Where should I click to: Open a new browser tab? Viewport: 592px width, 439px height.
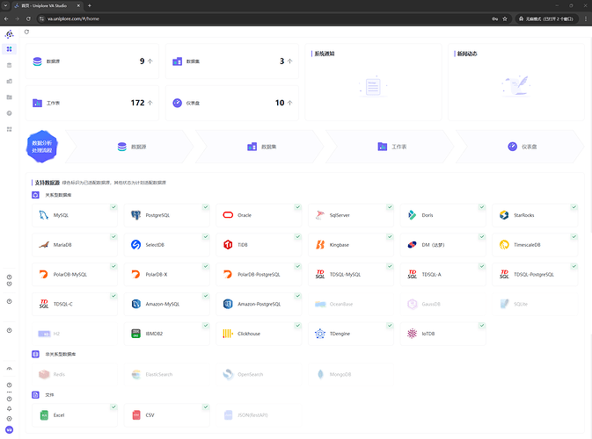[x=90, y=5]
